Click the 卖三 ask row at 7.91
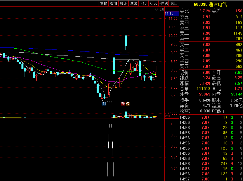 click(x=211, y=28)
